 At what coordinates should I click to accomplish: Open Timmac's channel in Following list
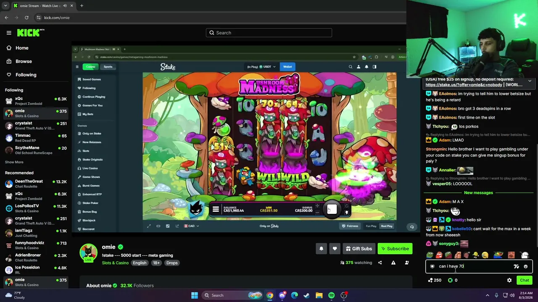(x=36, y=138)
